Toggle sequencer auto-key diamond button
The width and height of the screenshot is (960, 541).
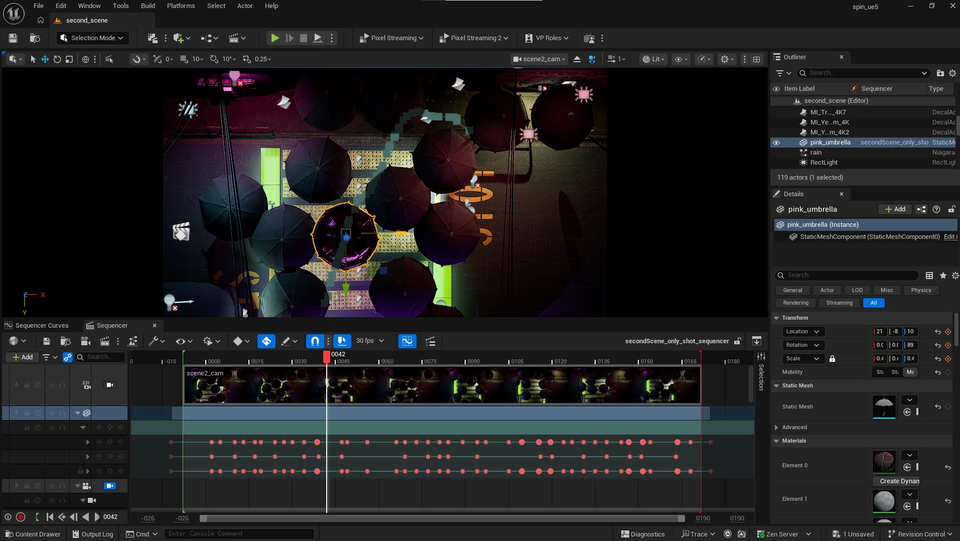266,341
